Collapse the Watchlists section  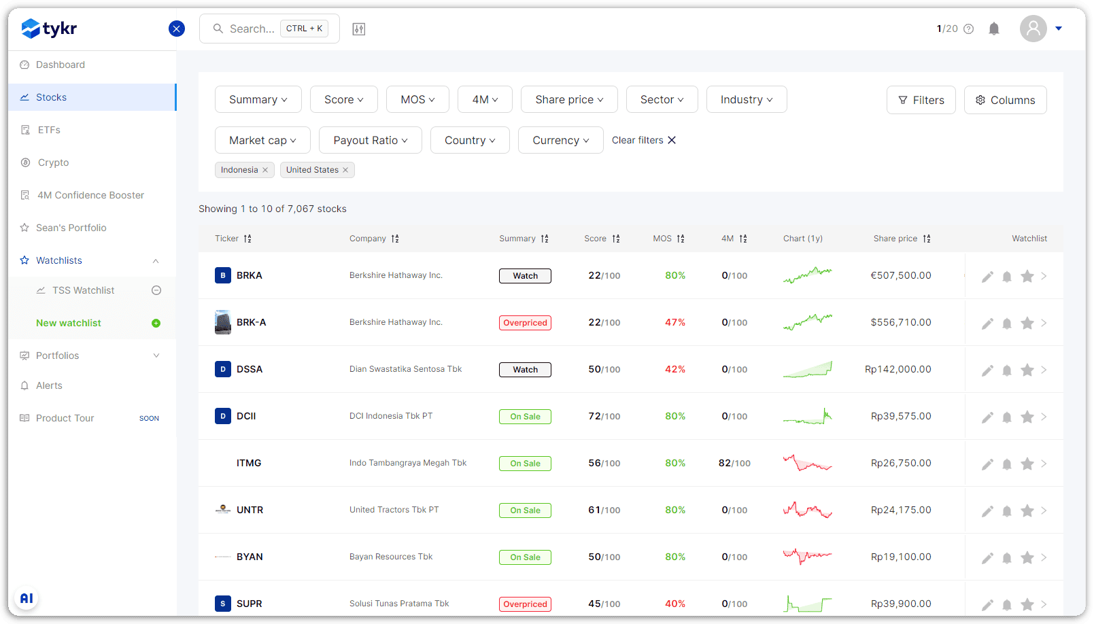(156, 260)
